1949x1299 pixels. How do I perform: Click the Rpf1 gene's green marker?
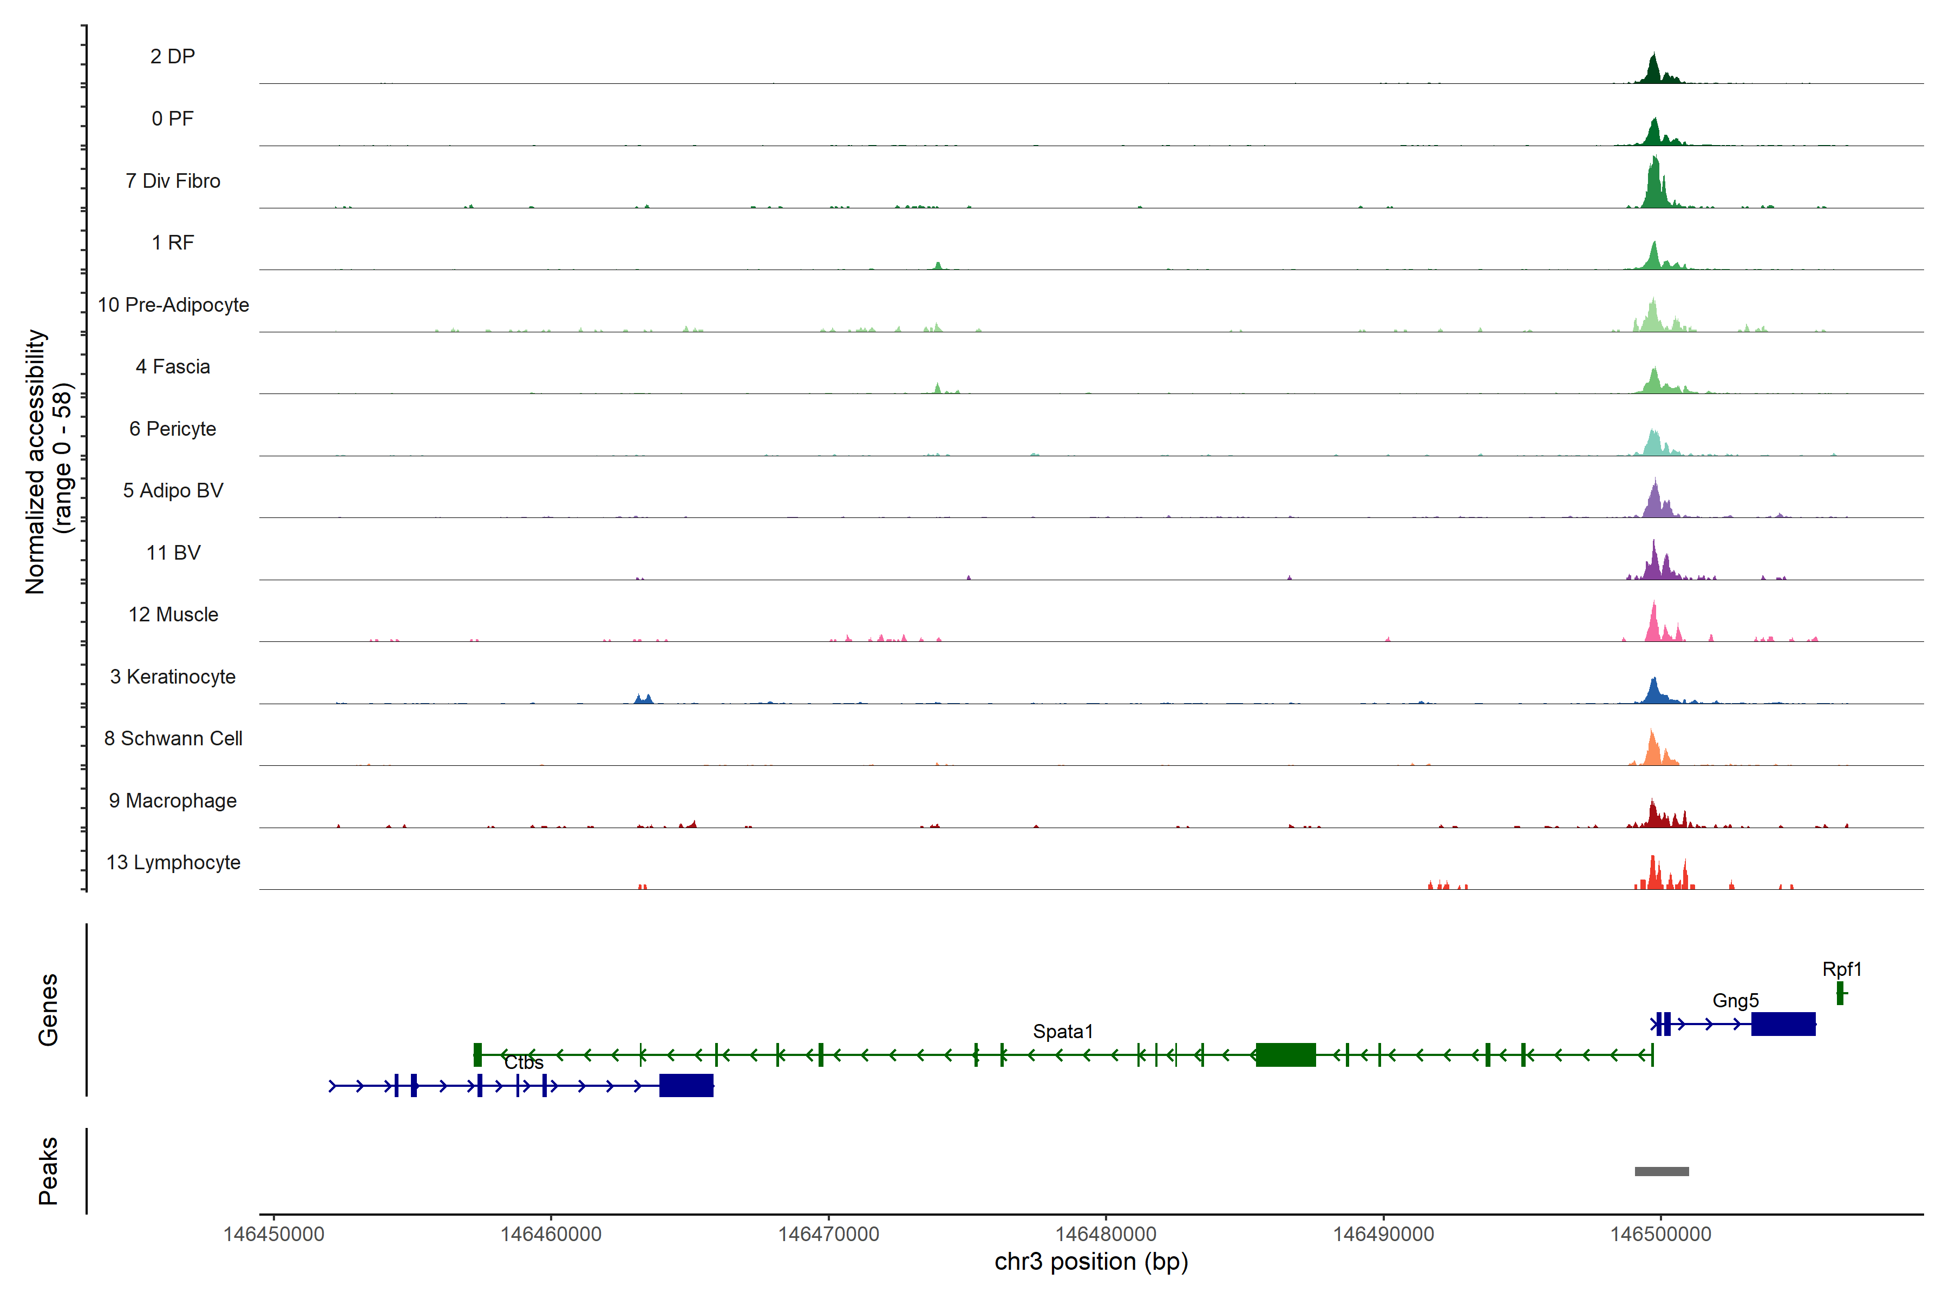click(x=1840, y=993)
